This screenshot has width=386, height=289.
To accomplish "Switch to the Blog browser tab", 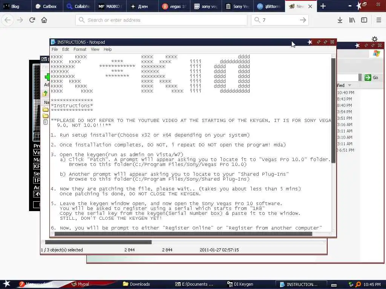I will click(15, 6).
